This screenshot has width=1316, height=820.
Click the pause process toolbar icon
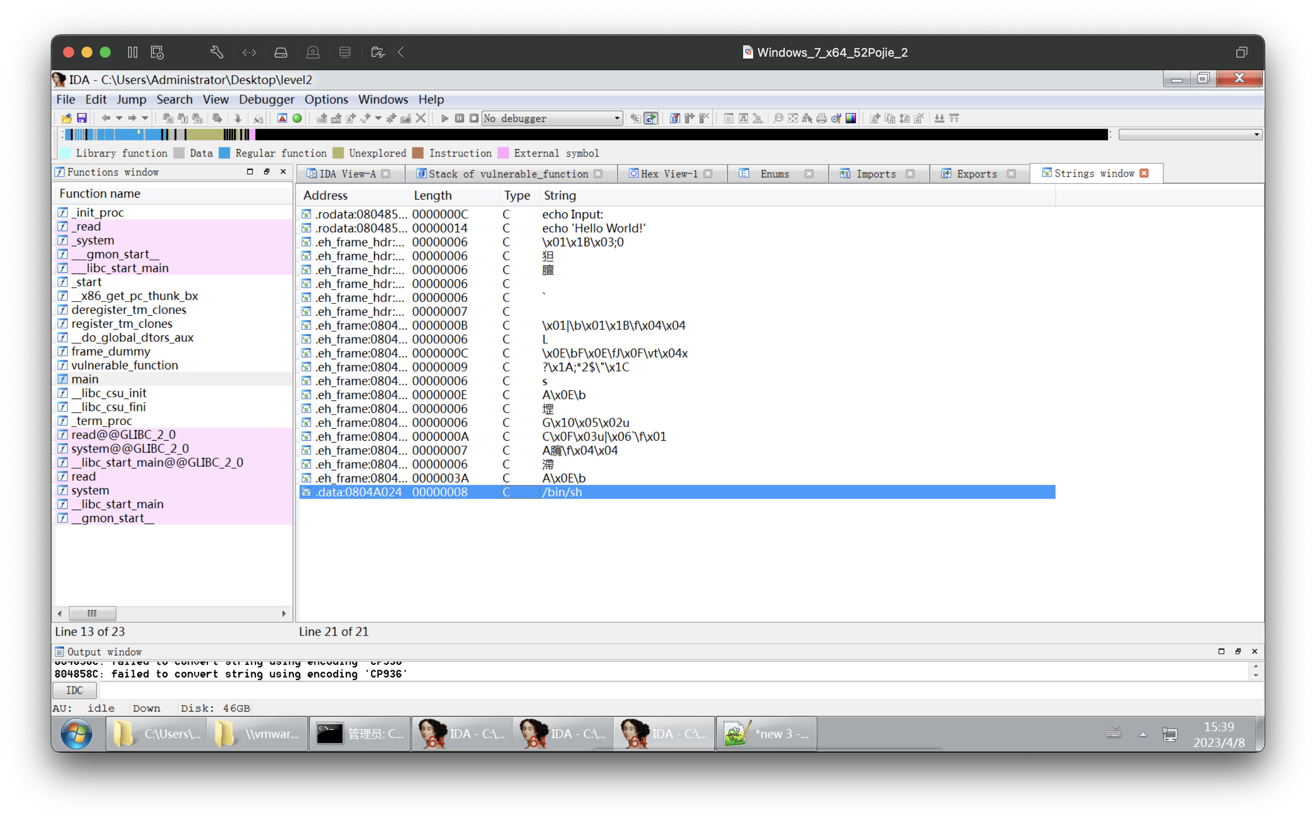coord(459,118)
